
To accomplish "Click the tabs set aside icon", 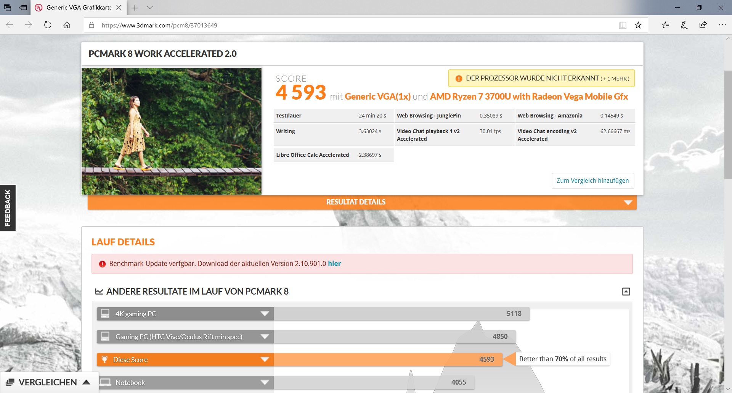I will coord(8,8).
